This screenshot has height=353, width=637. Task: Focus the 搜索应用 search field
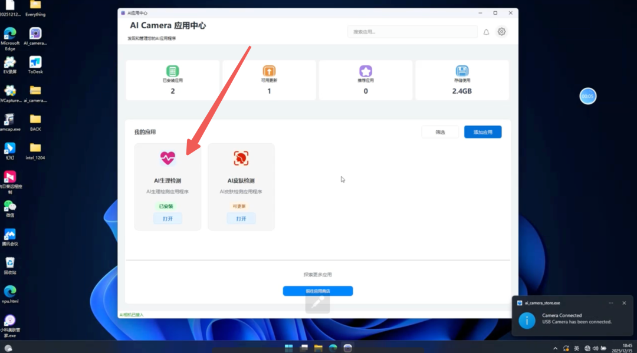point(412,32)
